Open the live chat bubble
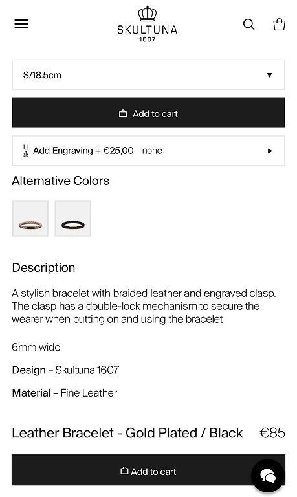 click(268, 476)
